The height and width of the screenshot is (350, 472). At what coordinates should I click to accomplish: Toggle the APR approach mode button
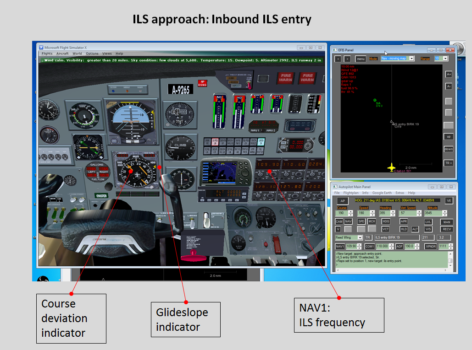pos(404,221)
